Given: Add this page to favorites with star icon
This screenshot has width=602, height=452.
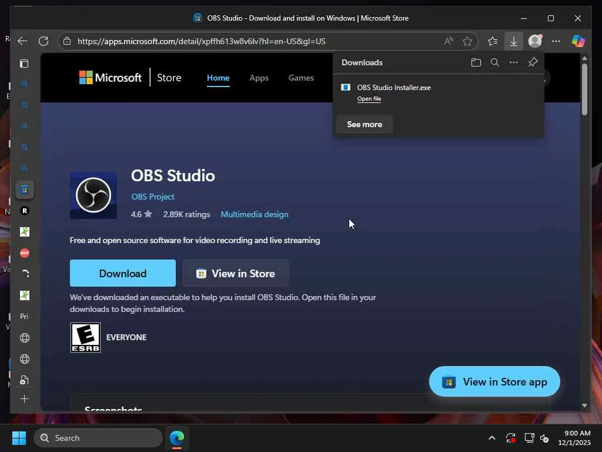Looking at the screenshot, I should tap(467, 41).
